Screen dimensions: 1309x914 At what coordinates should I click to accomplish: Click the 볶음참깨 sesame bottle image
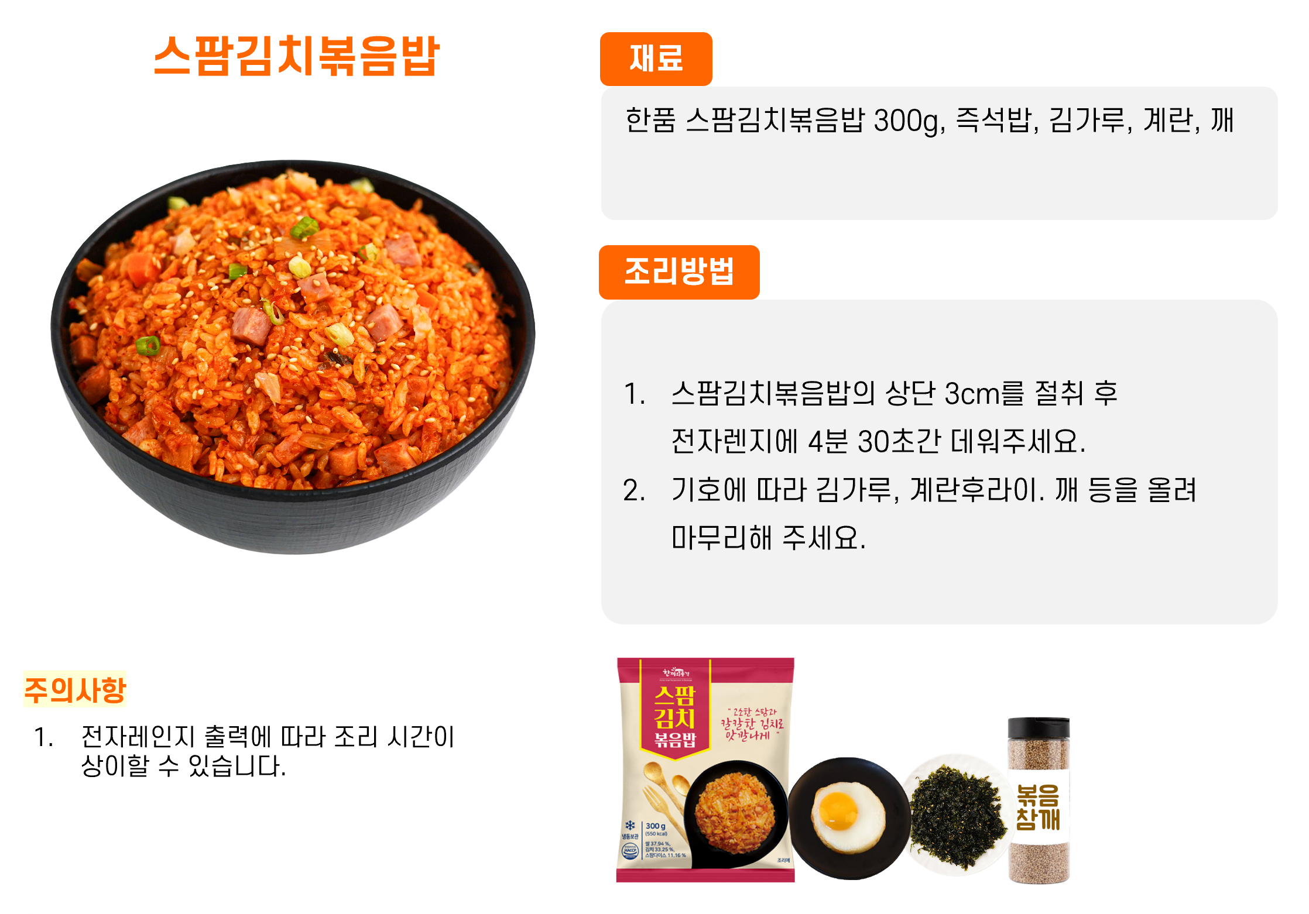coord(1039,800)
